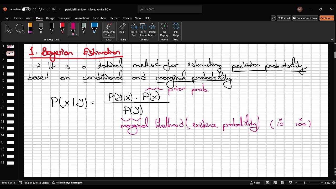The image size is (336, 189).
Task: Choose the gray pencil tool
Action: [x=41, y=28]
